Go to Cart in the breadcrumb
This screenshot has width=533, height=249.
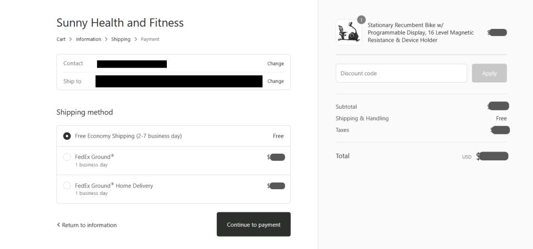[61, 39]
